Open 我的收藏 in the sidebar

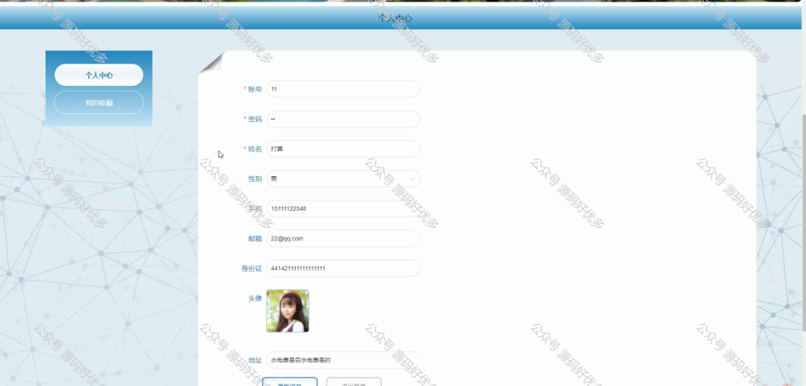pos(98,103)
